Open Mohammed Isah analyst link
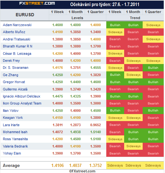The height and width of the screenshot is (173, 165). click(x=15, y=132)
